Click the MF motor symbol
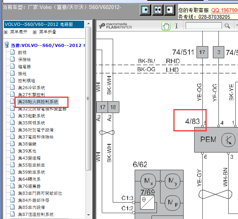The width and height of the screenshot is (238, 219). tap(173, 203)
